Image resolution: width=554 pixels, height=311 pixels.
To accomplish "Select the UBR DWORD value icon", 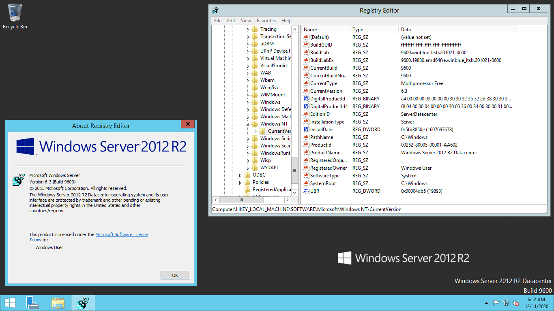I will 306,191.
